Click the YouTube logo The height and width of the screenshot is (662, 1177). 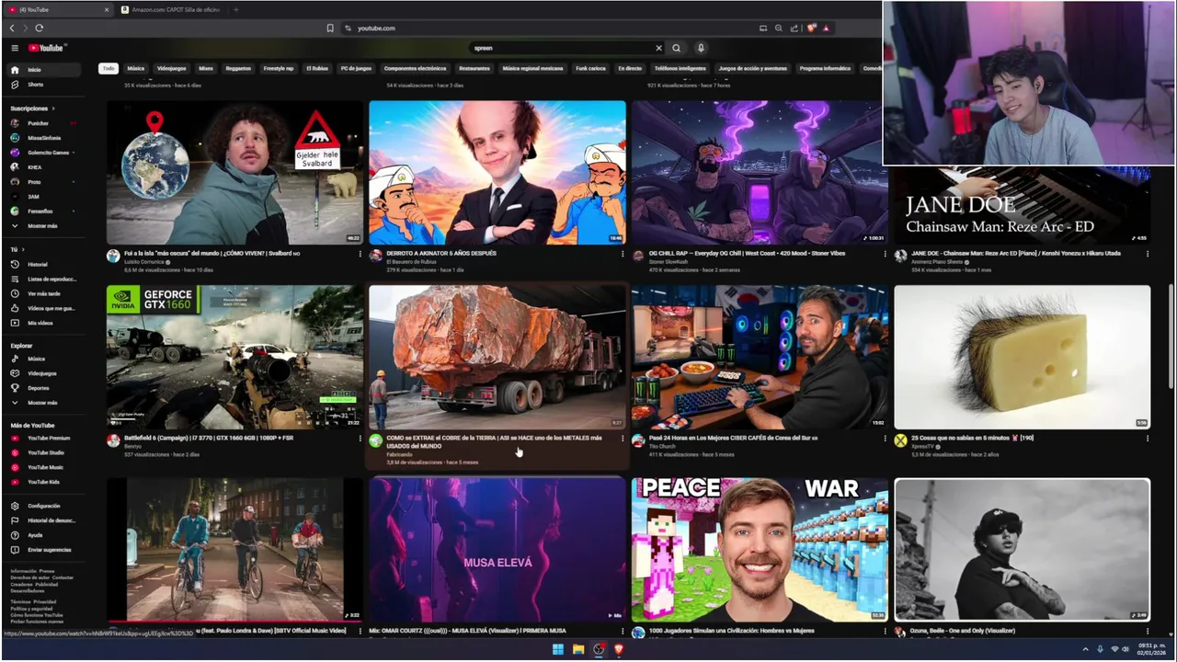coord(45,48)
